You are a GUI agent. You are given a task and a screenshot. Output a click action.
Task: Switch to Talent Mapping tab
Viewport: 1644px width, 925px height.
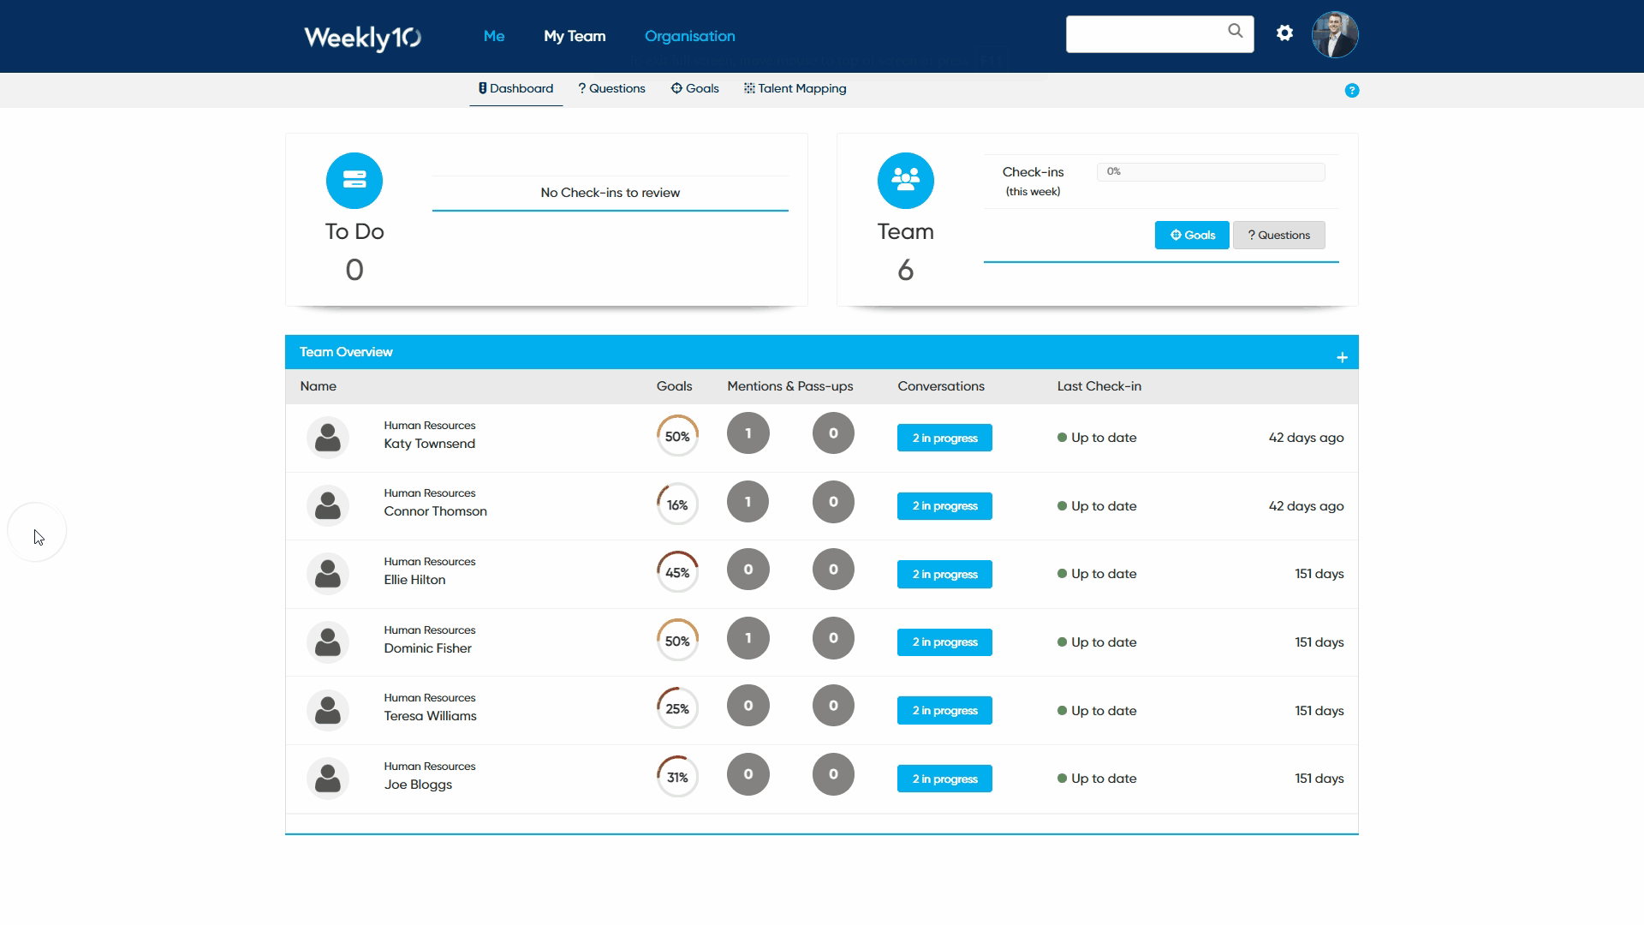click(795, 88)
